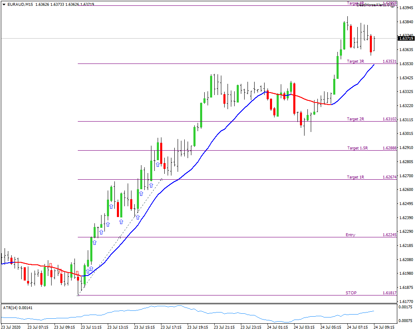Click the 1.61817 stop value
416x332 pixels.
click(x=389, y=293)
